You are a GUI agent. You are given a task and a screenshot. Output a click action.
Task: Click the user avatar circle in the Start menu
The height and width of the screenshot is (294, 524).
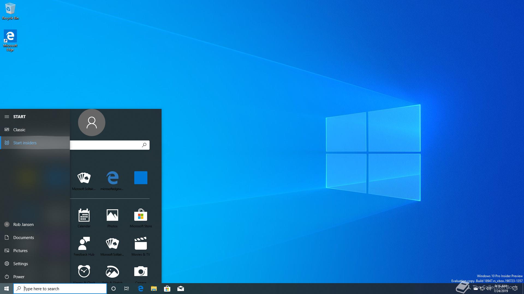pyautogui.click(x=92, y=122)
